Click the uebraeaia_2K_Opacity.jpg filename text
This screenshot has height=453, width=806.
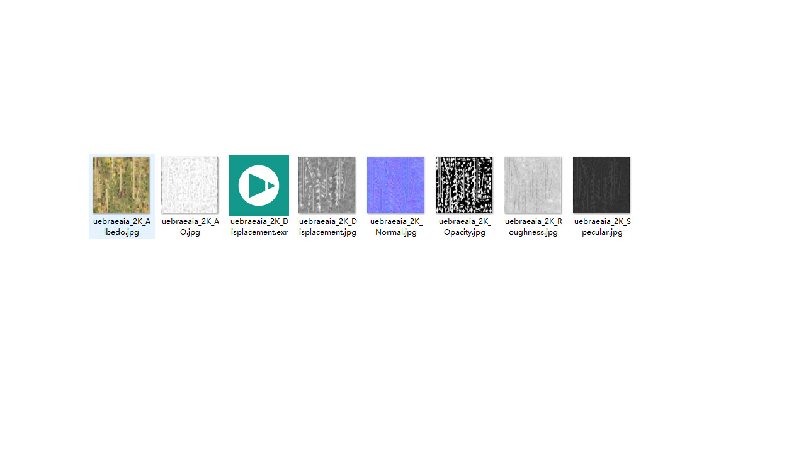point(465,226)
